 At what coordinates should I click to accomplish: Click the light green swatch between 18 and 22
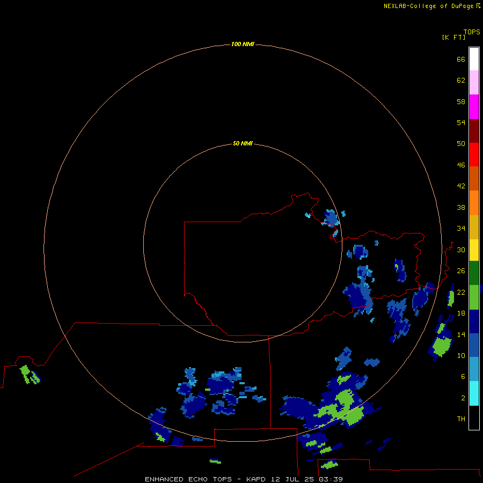(x=474, y=297)
